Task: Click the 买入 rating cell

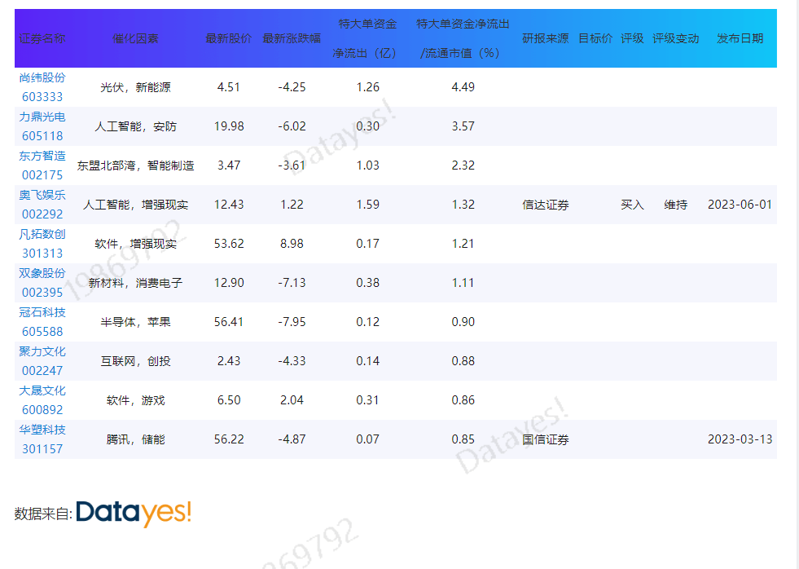Action: (x=632, y=205)
